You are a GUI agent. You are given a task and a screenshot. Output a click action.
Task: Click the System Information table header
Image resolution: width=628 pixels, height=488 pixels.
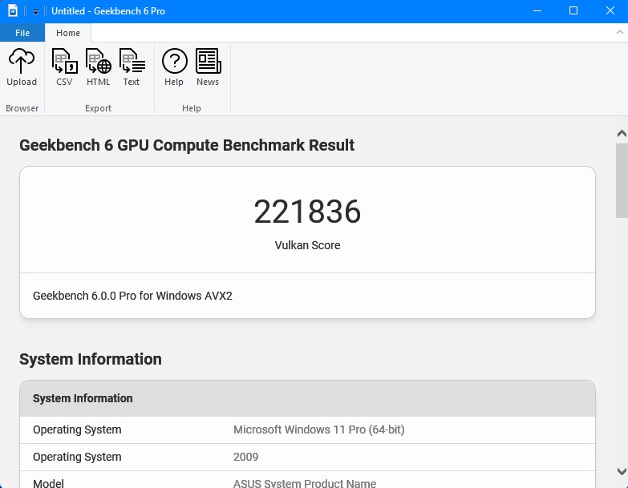click(83, 398)
